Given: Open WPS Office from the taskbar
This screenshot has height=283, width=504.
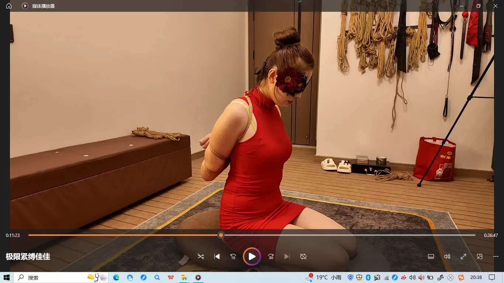Looking at the screenshot, I should pyautogui.click(x=171, y=277).
